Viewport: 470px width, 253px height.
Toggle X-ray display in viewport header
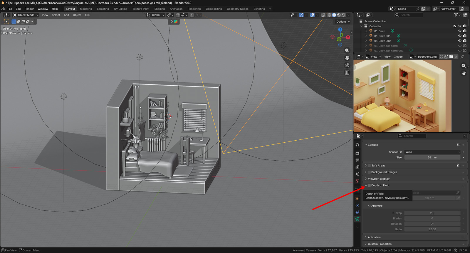pos(323,15)
